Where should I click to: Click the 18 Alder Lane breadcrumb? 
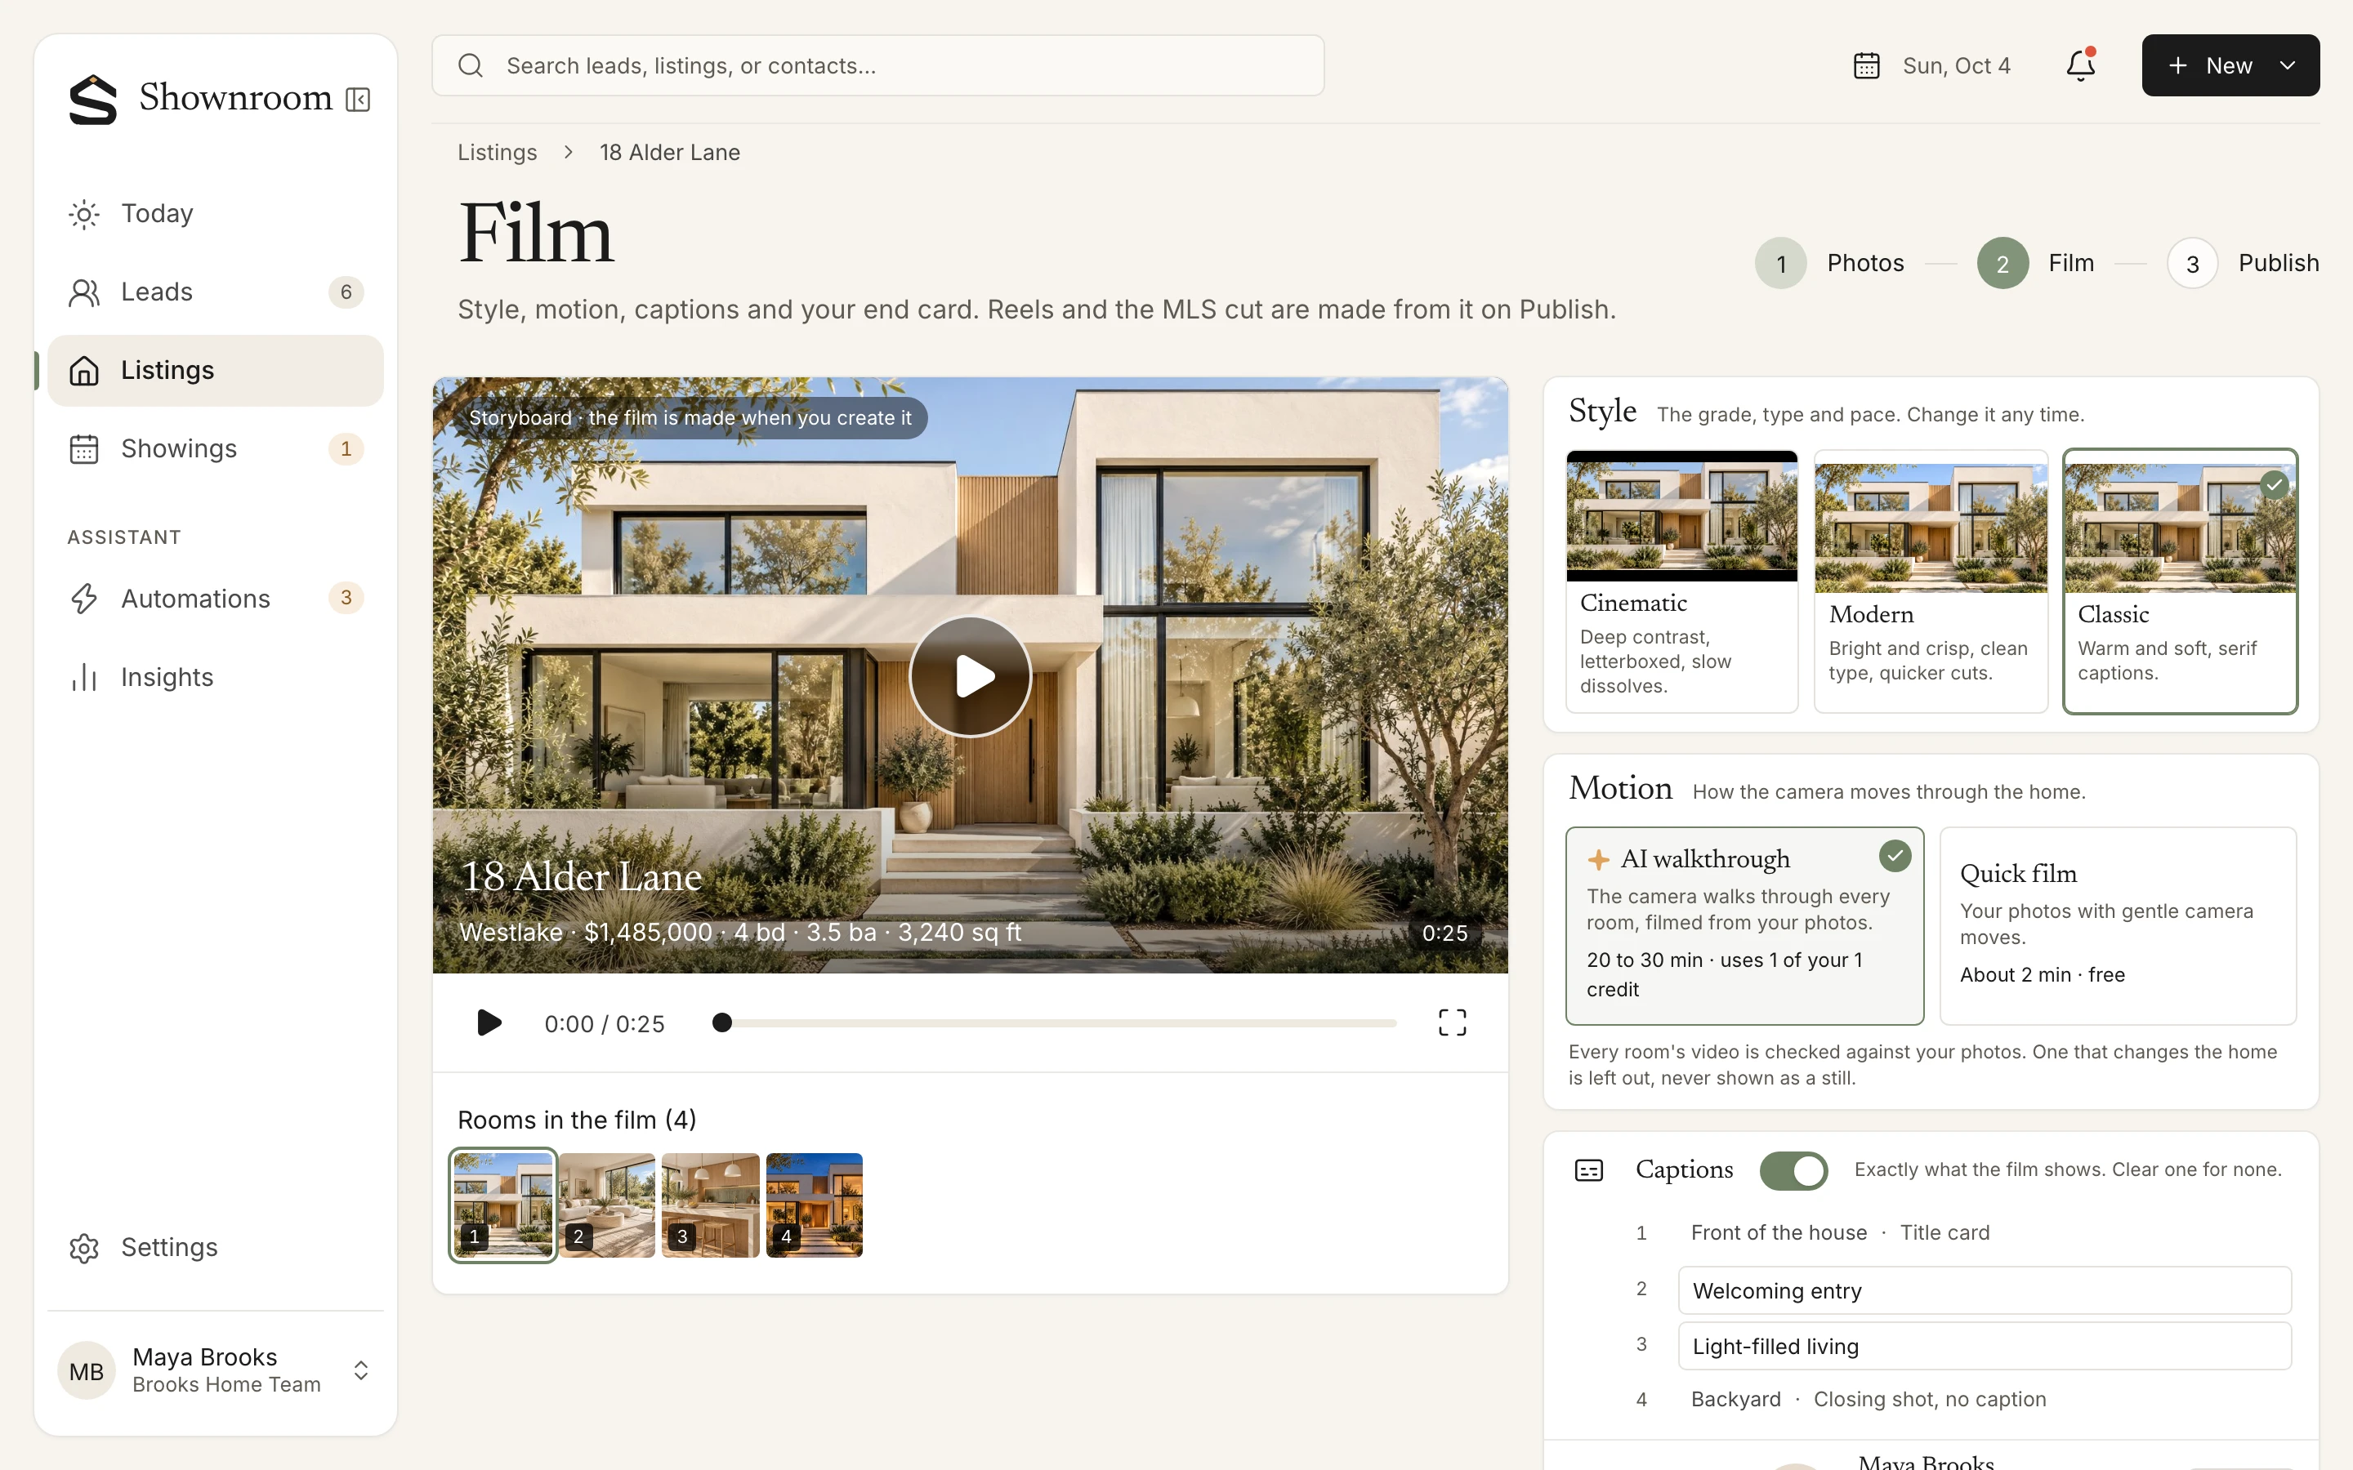point(669,153)
